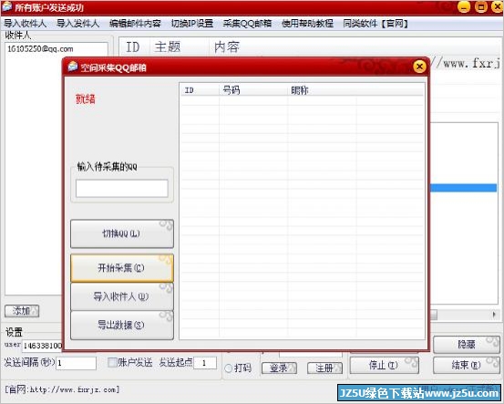Click the main table 主题 column header
Screen dimensions: 504x404
click(x=180, y=47)
